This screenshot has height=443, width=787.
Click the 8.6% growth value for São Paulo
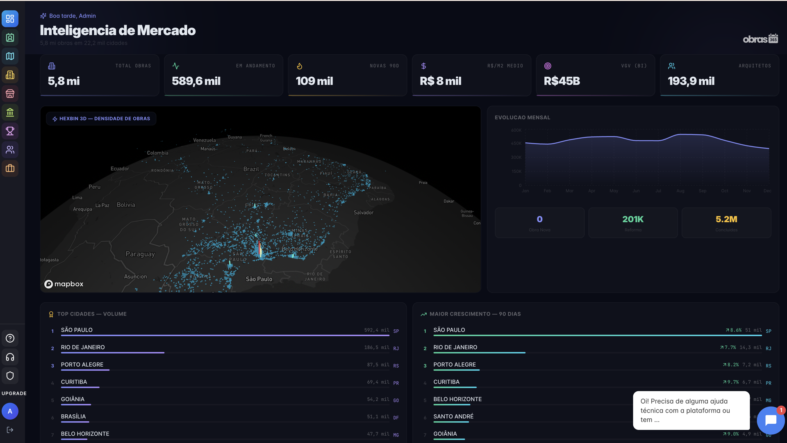tap(733, 330)
